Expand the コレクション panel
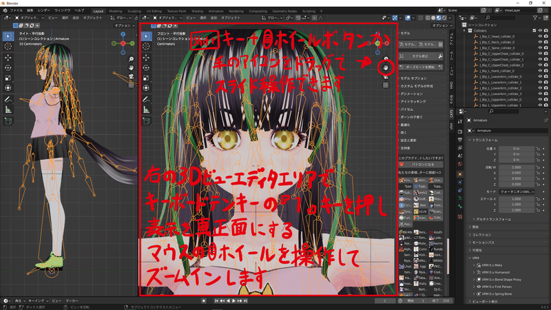 point(480,235)
